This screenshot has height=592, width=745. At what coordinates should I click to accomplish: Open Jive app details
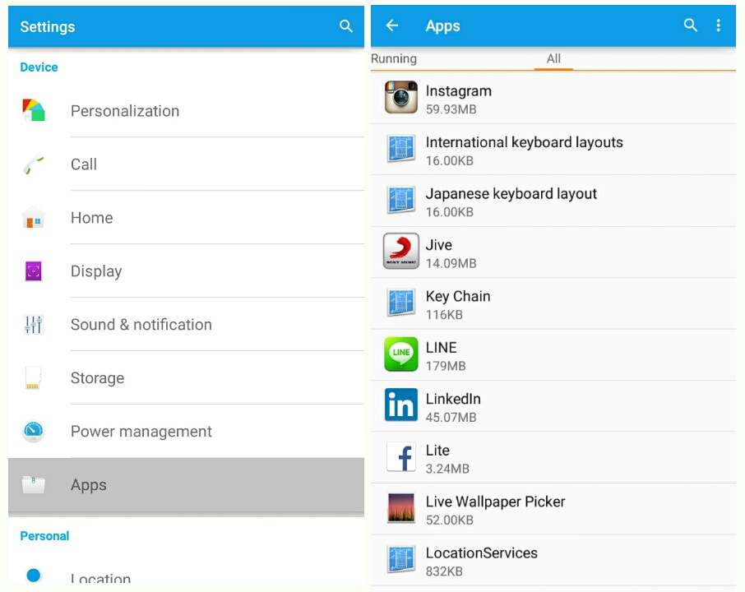coord(553,252)
